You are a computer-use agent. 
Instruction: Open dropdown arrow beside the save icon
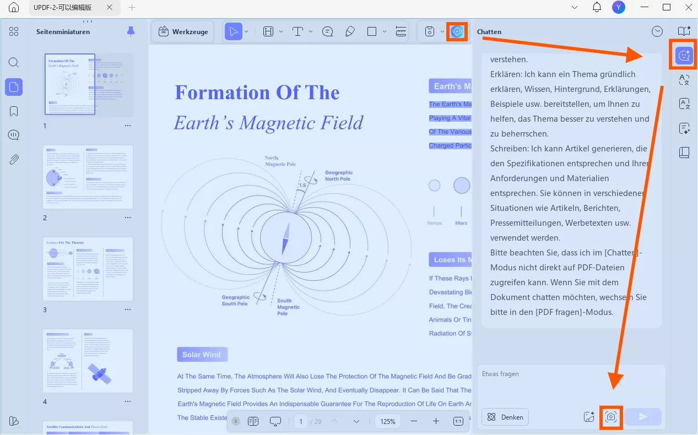pos(442,32)
